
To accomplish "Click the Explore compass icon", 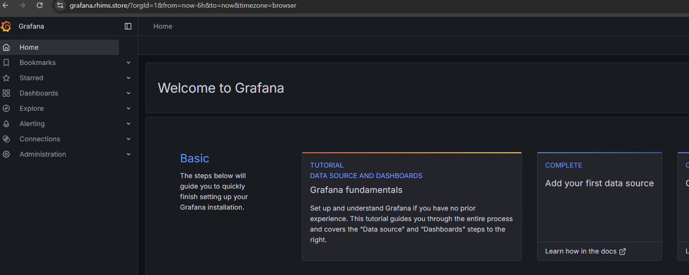I will [x=6, y=108].
